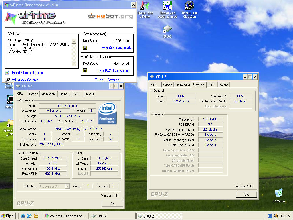Click OK in the Memory CPU-Z window
The width and height of the screenshot is (293, 220).
click(246, 195)
